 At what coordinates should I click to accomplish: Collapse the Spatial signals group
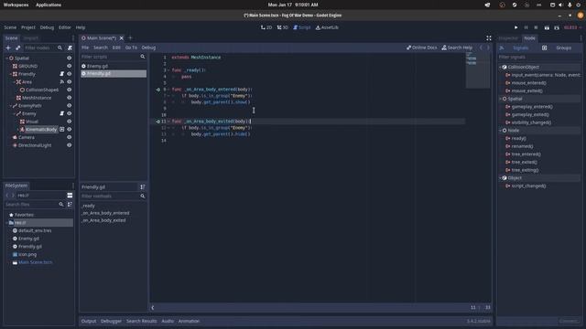click(x=501, y=99)
